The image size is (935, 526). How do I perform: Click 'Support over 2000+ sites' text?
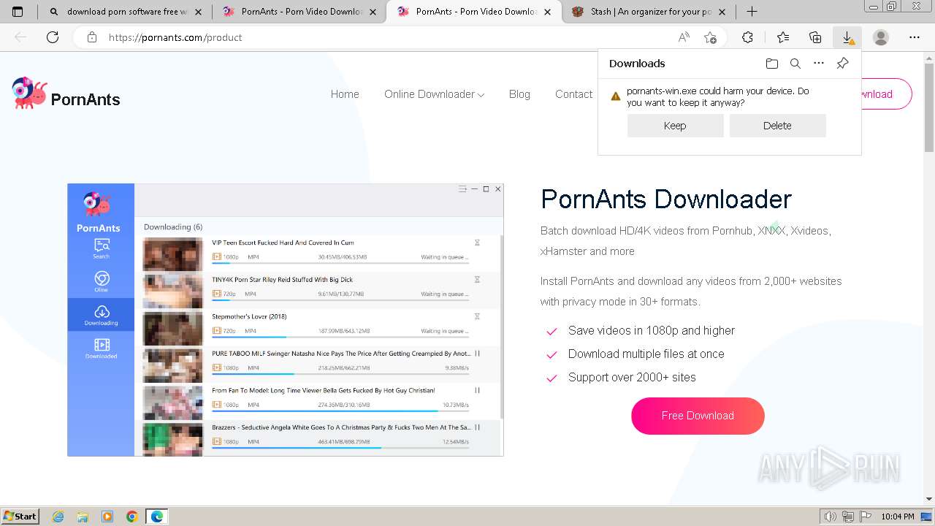click(632, 377)
